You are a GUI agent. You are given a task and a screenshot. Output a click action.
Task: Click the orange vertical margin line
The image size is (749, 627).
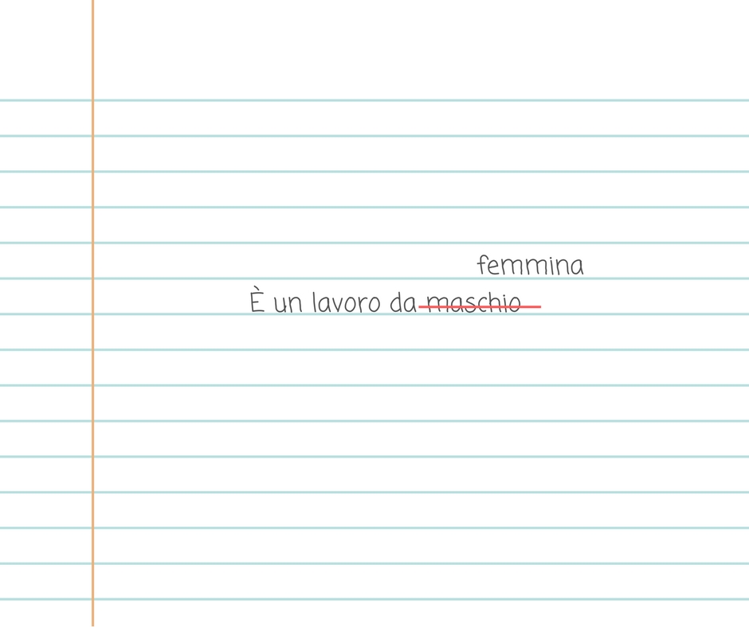click(x=92, y=313)
